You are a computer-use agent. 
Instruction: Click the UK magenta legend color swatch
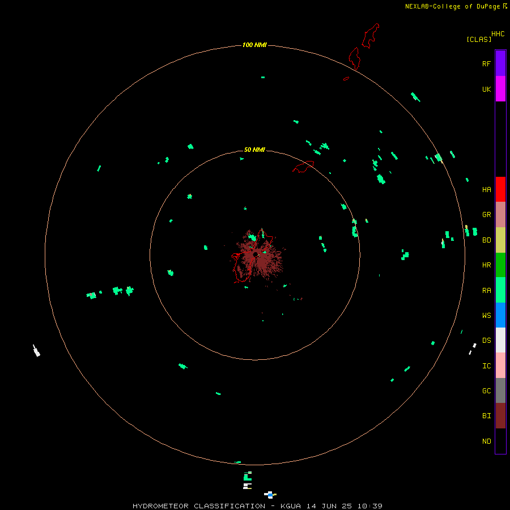(500, 89)
